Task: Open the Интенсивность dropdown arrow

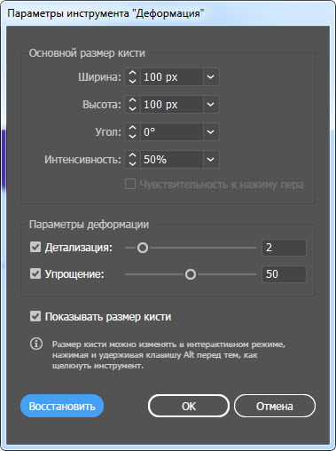Action: click(x=211, y=160)
